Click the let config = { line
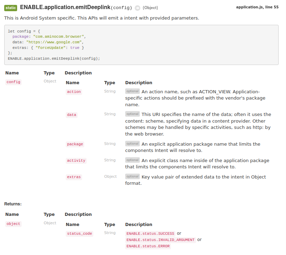This screenshot has height=255, width=286. click(24, 31)
